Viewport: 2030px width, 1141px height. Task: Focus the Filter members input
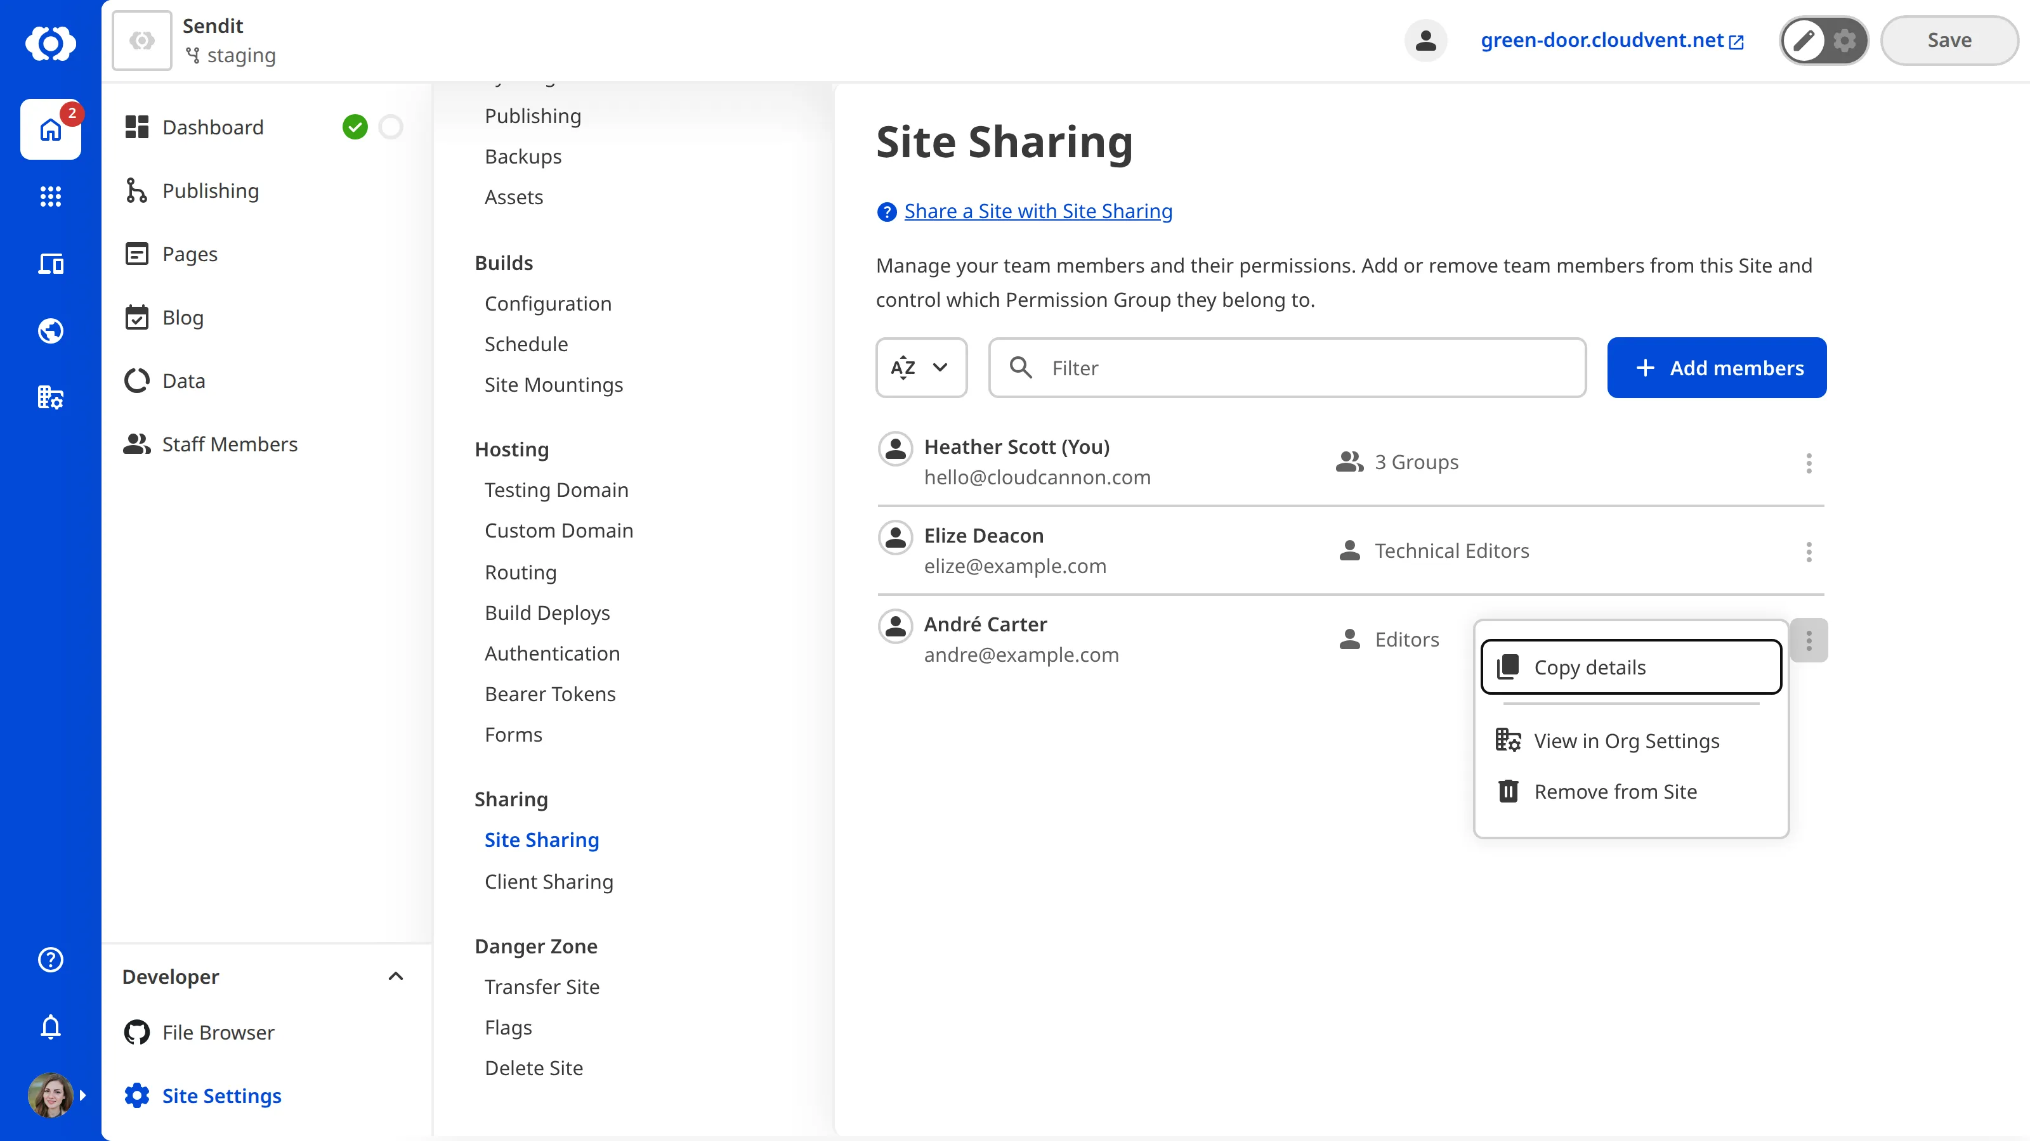click(x=1287, y=368)
